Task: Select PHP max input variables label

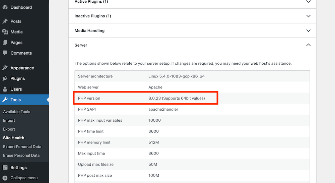Action: point(100,120)
